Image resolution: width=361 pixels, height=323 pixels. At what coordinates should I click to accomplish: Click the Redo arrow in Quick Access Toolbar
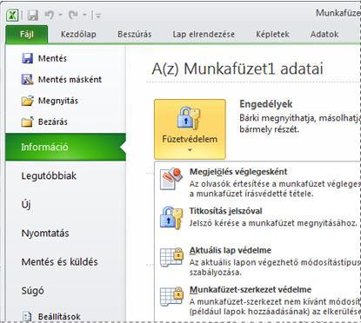tap(73, 15)
